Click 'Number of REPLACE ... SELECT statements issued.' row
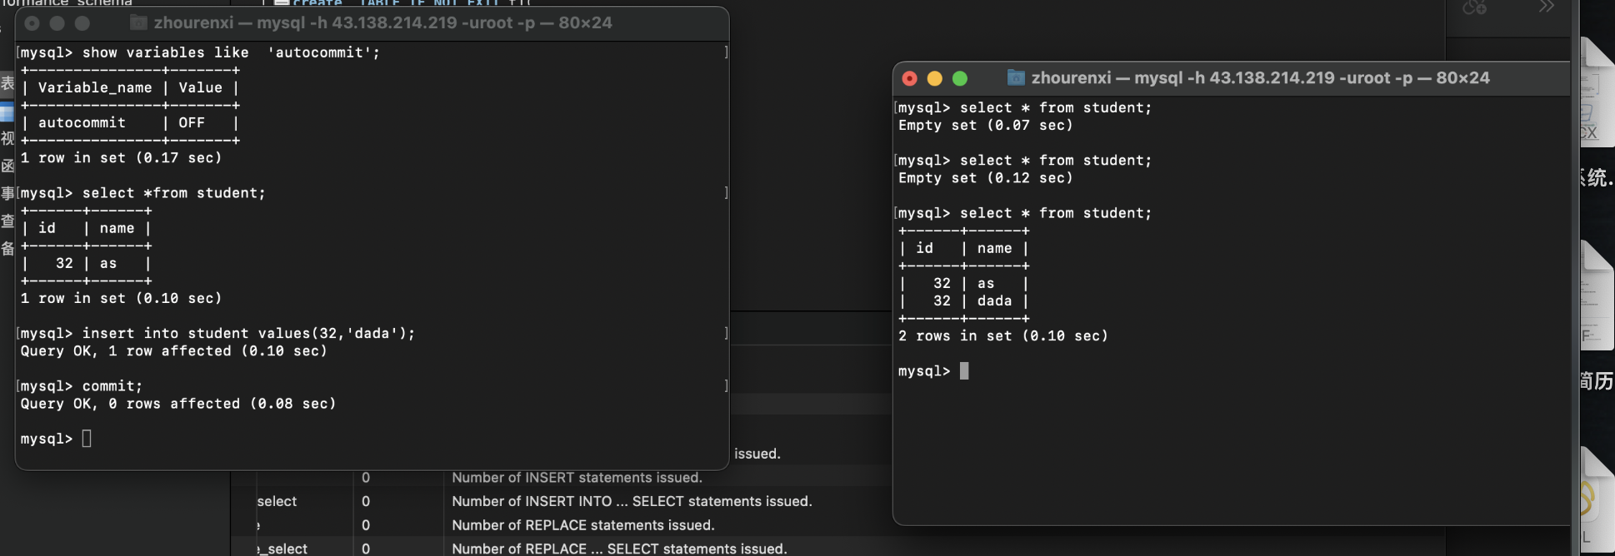Screen dimensions: 1615x556 click(619, 549)
